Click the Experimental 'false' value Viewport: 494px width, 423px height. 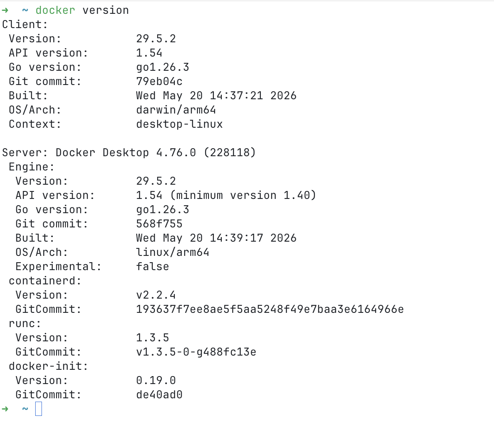coord(153,267)
